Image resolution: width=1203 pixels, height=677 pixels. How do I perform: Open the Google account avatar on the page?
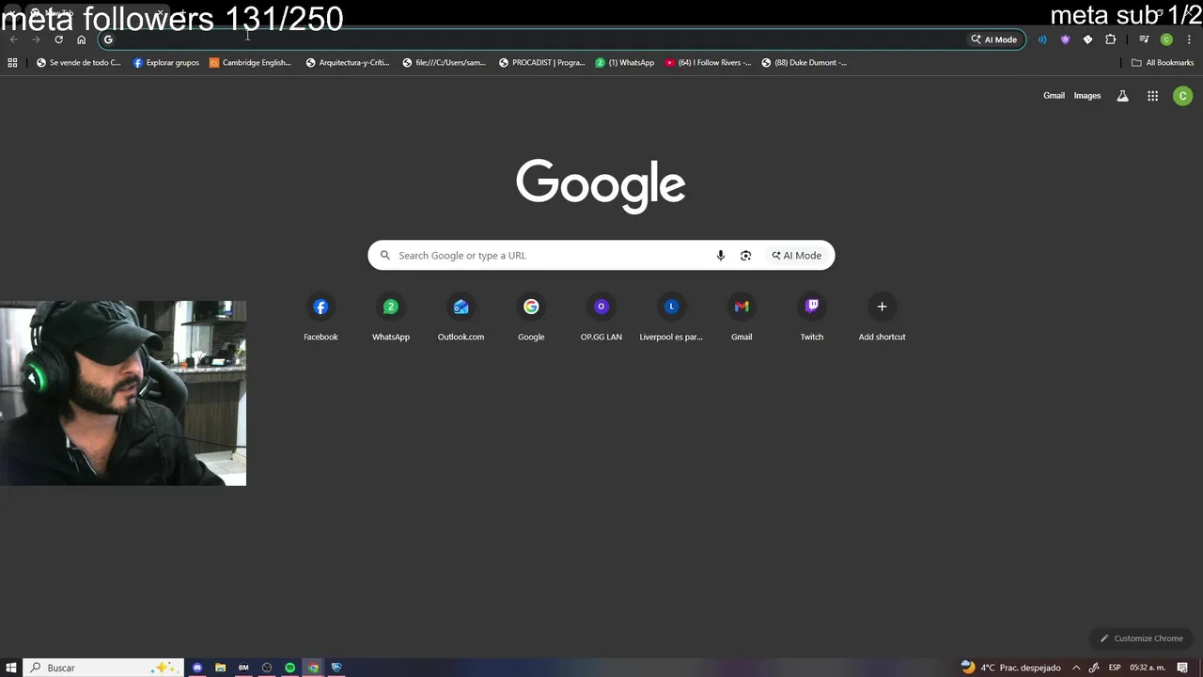1183,96
